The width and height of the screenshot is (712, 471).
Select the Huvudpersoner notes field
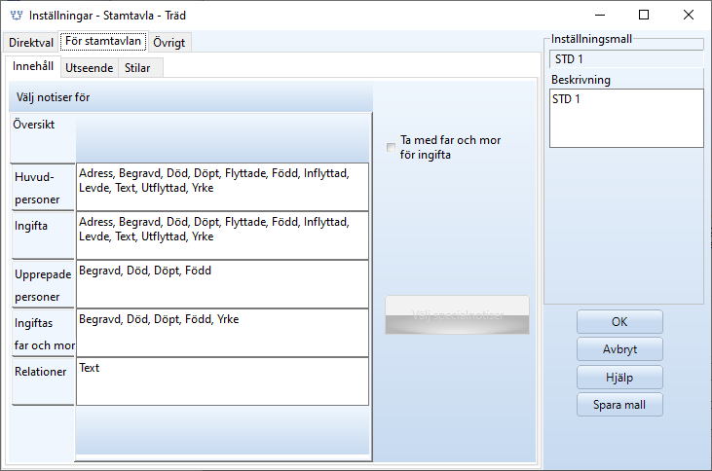pyautogui.click(x=222, y=187)
